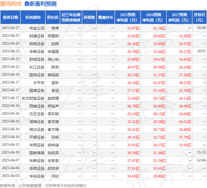The image size is (207, 188).
Task: Click the 数据来源 footer disclaimer text
Action: 43,186
